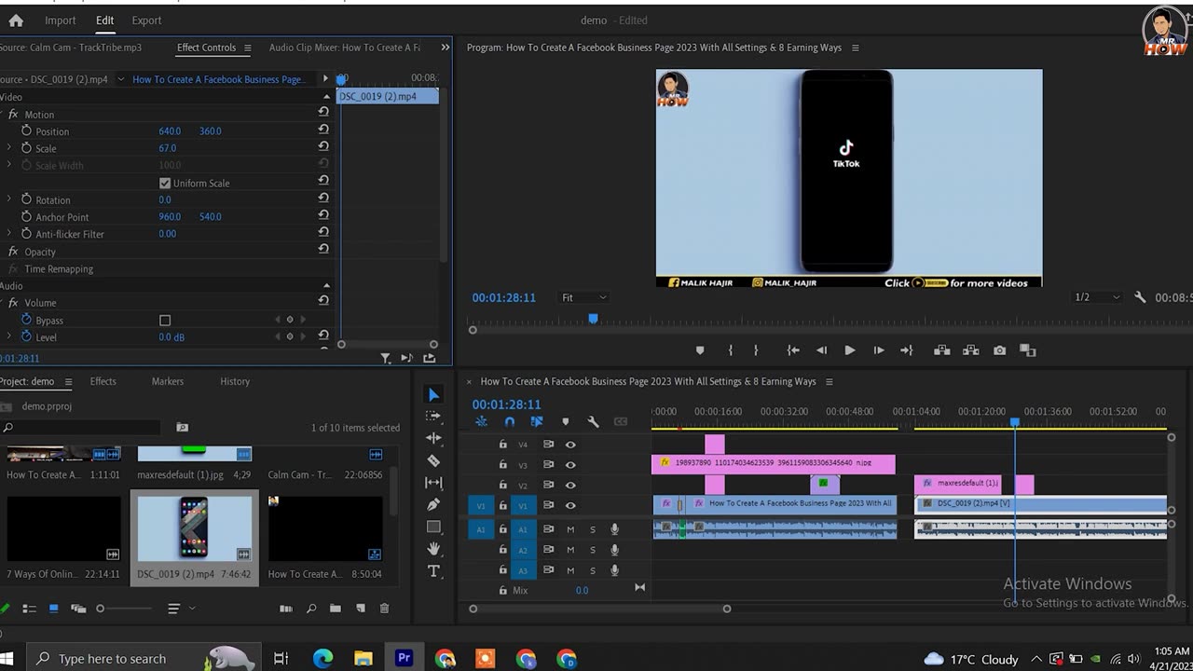
Task: Click Automate to Sequence icon
Action: click(x=286, y=609)
